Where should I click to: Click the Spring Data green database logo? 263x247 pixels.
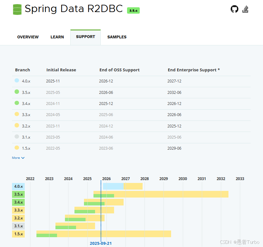(17, 10)
